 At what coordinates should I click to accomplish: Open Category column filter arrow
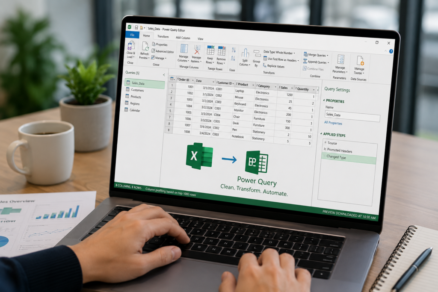[x=275, y=87]
